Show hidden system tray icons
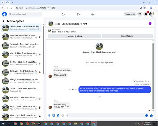158x126 pixels. [x=136, y=123]
